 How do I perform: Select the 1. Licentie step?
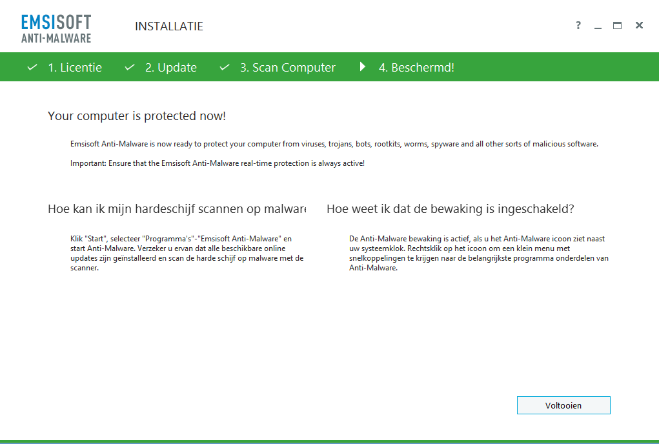(75, 68)
